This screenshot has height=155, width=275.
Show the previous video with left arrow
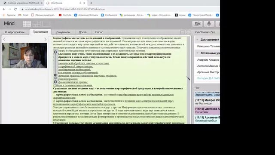(4, 39)
